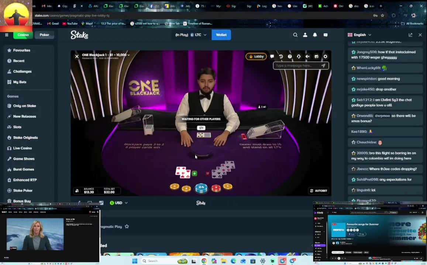
Task: Open the notifications bell icon
Action: (x=315, y=35)
